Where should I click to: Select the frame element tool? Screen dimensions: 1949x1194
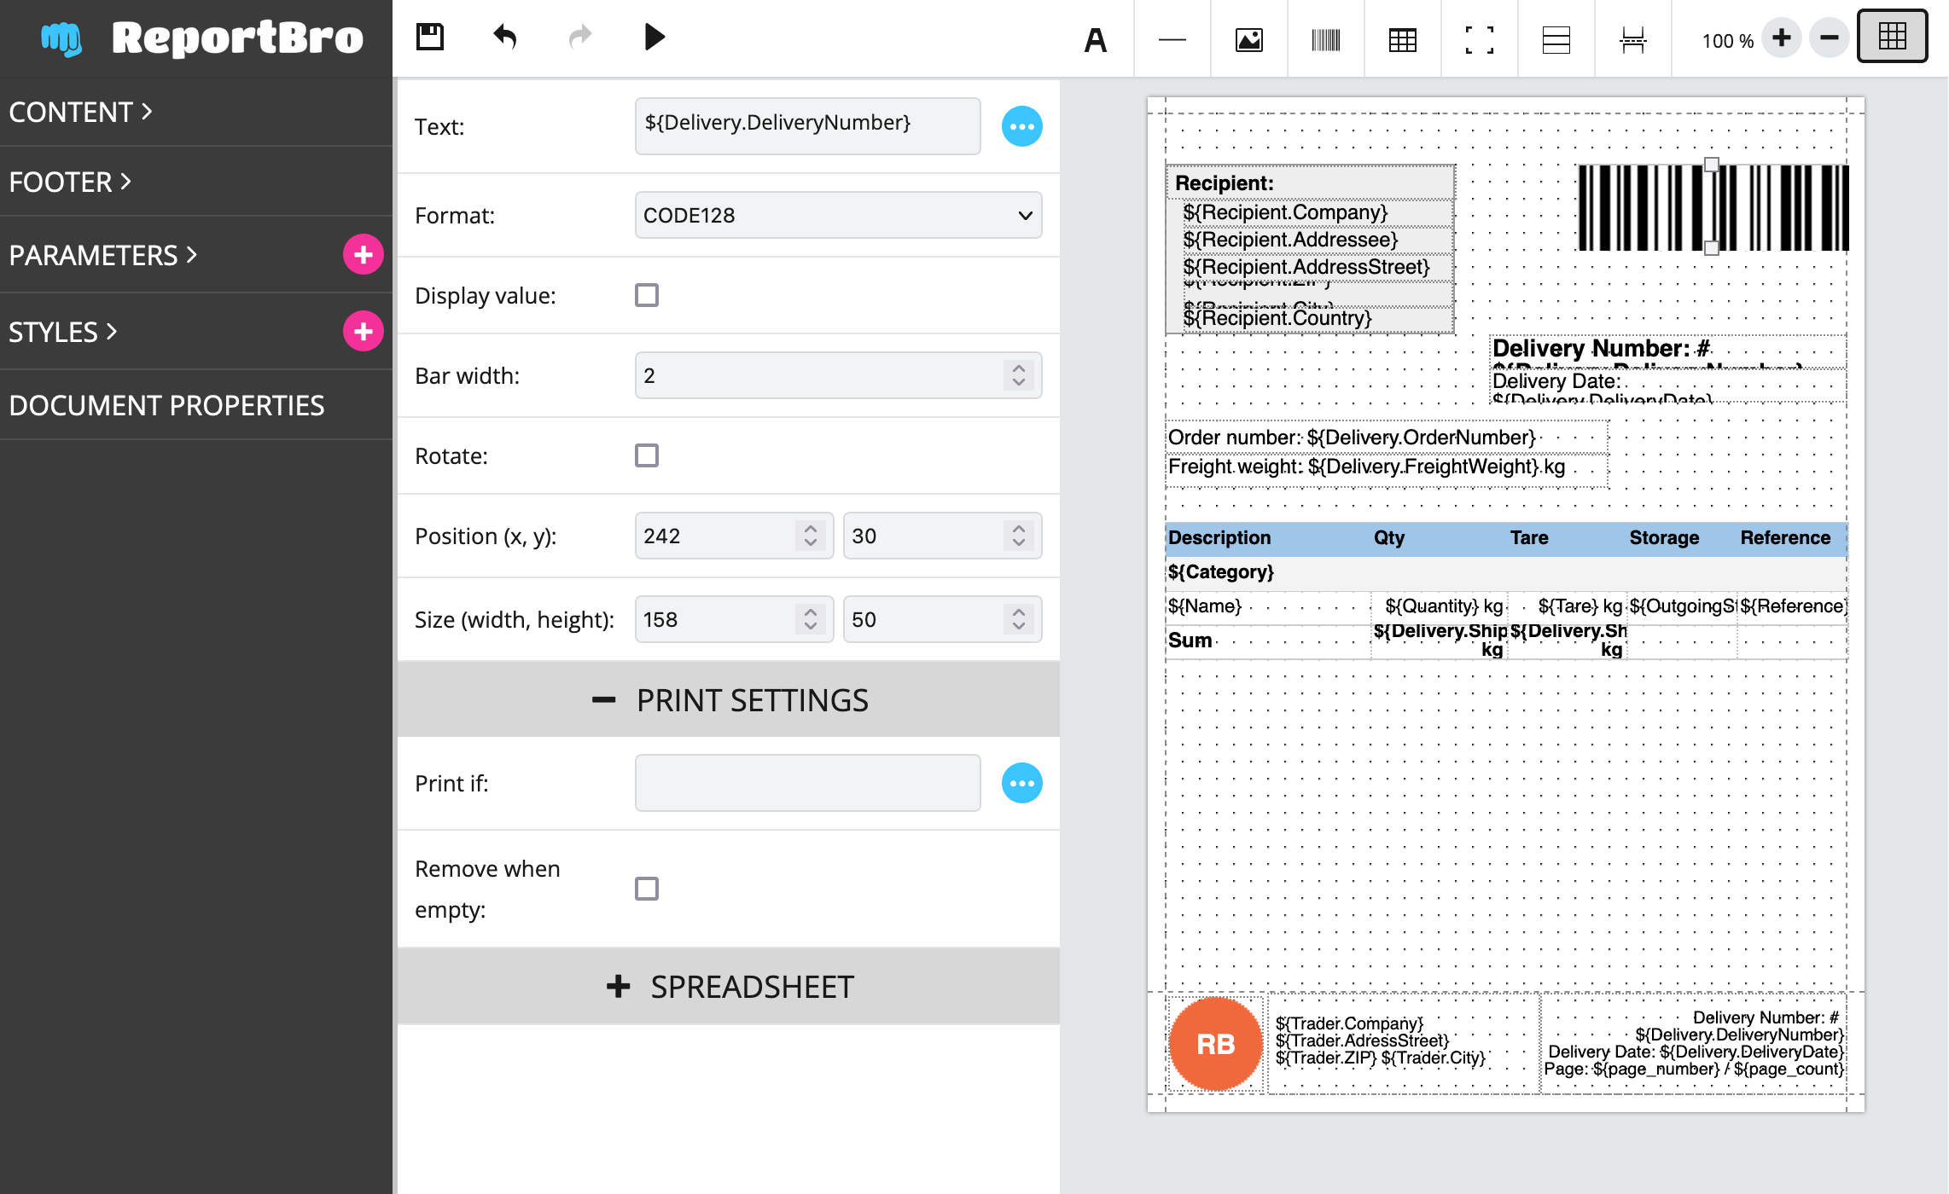click(x=1479, y=40)
